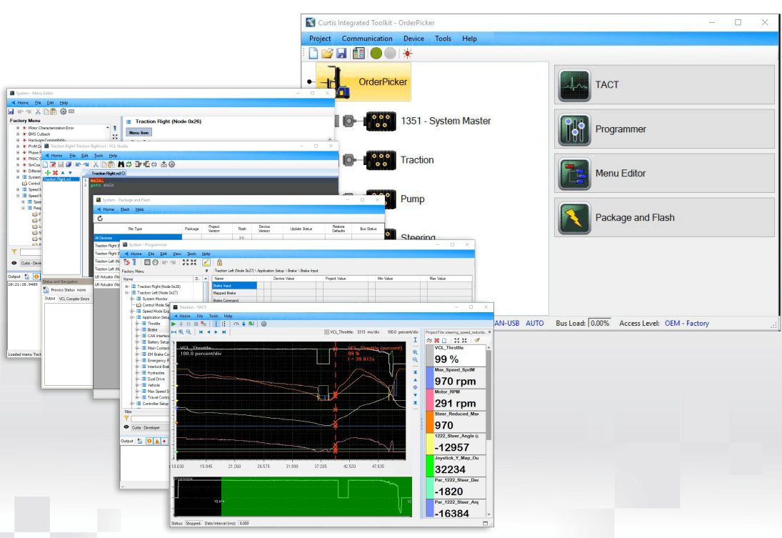The width and height of the screenshot is (782, 538).
Task: Open Find with binoculars icon in VCL Studio
Action: coord(122,163)
